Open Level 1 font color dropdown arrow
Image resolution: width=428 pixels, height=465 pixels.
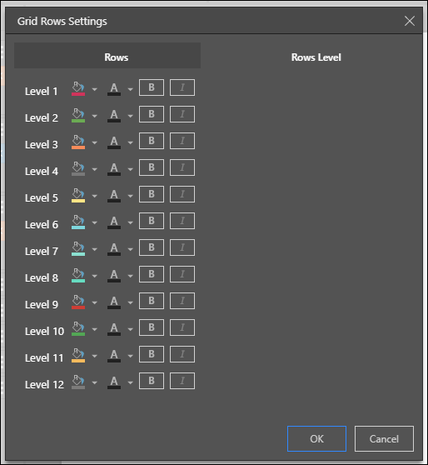130,89
